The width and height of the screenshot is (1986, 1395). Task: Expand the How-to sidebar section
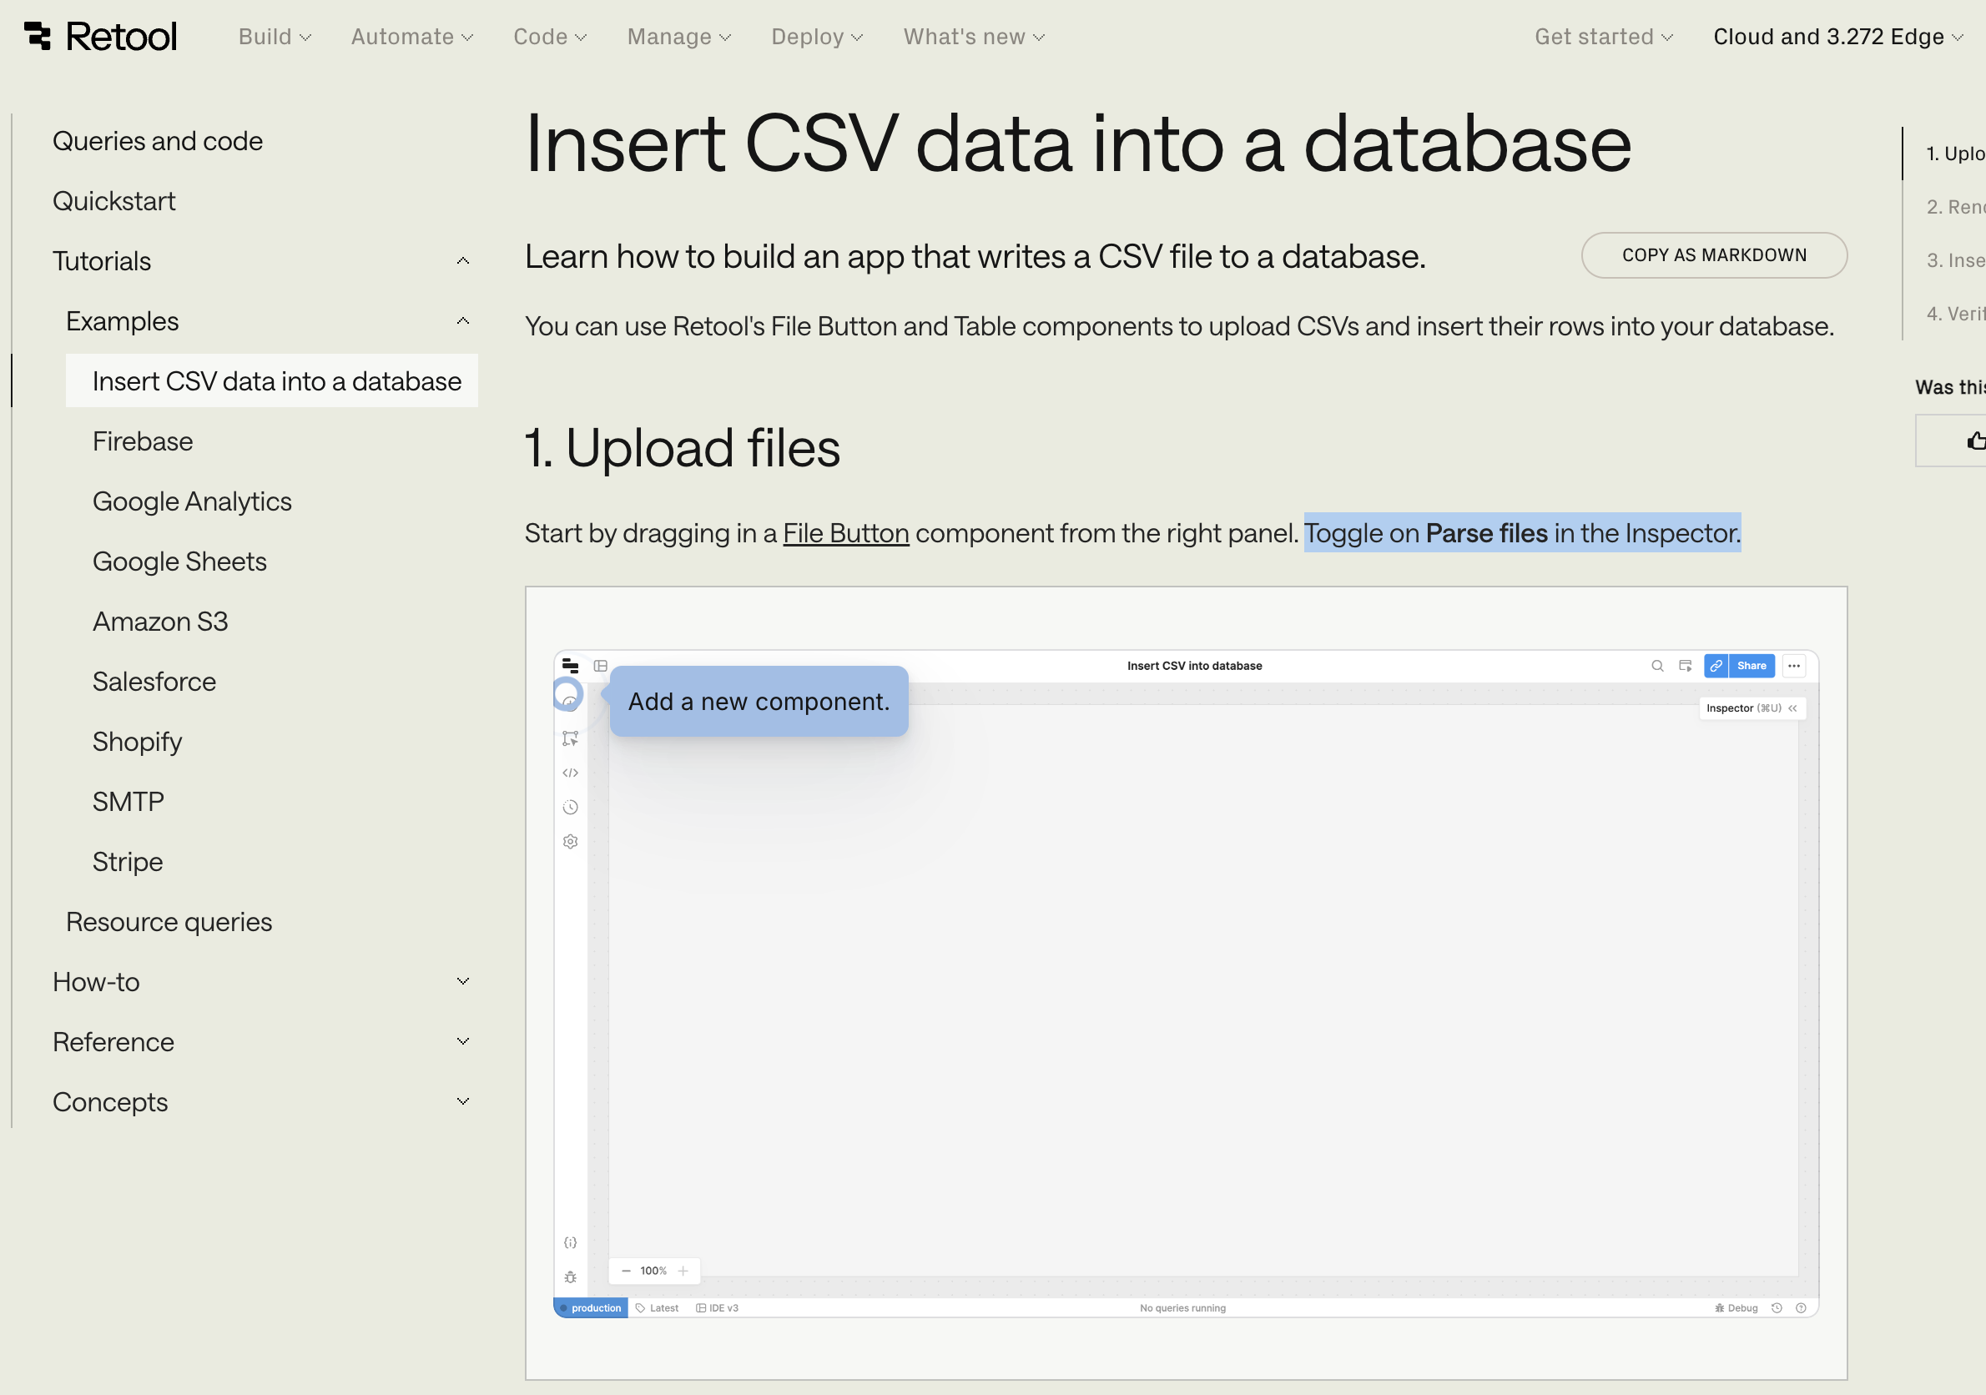[x=463, y=982]
